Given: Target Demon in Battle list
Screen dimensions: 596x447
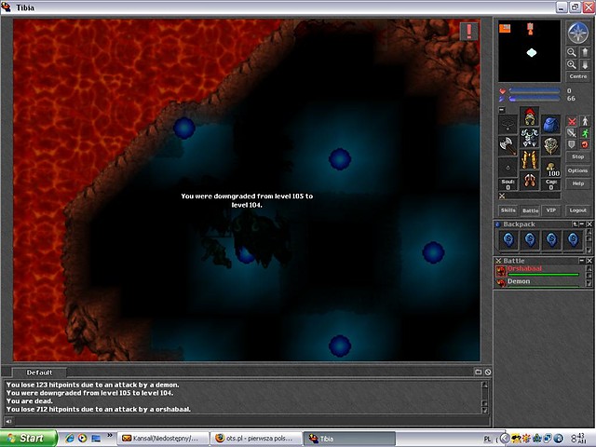Looking at the screenshot, I should [x=538, y=282].
